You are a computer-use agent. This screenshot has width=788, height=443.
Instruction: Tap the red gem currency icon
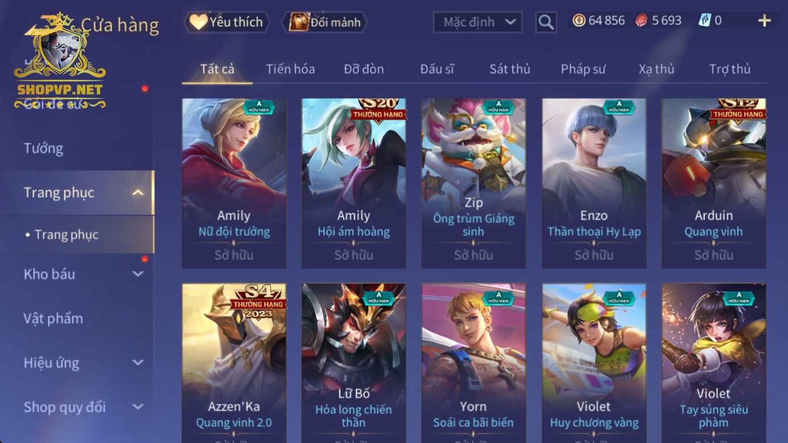(x=642, y=21)
